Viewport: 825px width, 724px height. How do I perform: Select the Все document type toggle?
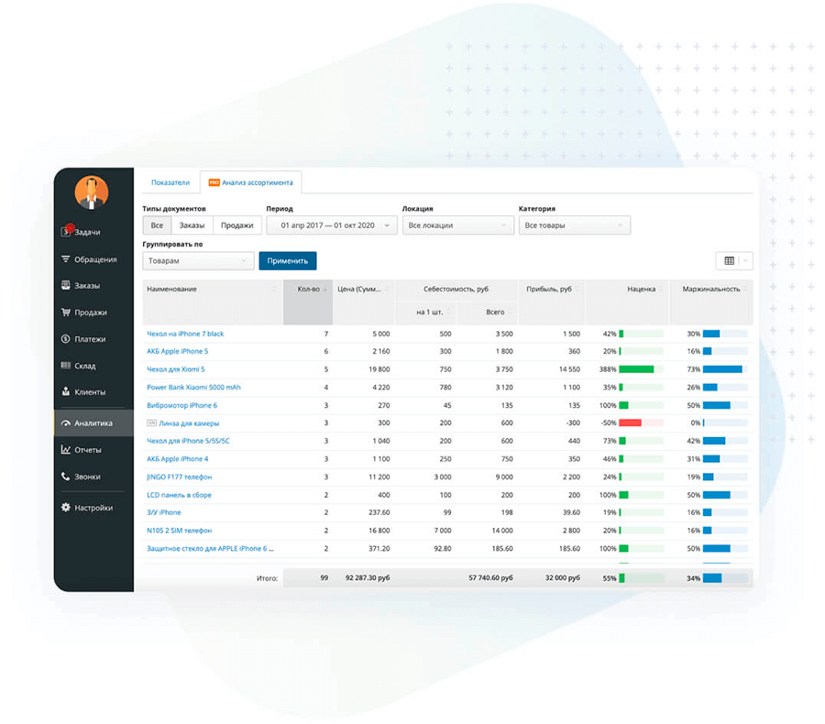tap(157, 225)
